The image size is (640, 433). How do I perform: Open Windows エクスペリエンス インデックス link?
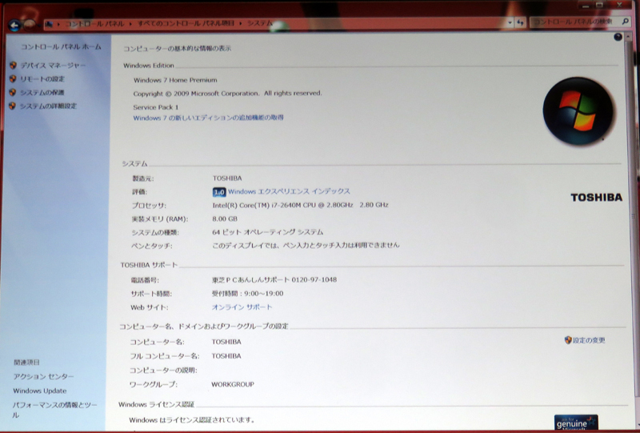(x=289, y=191)
